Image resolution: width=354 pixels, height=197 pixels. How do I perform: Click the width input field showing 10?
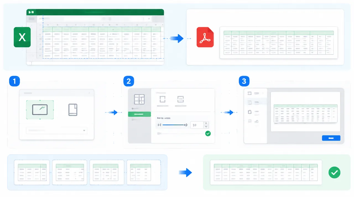pos(196,125)
